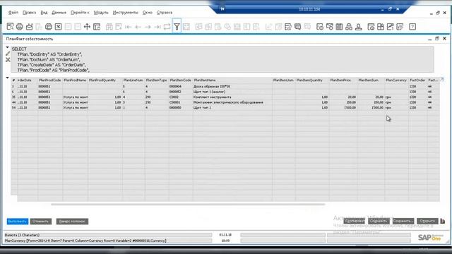Click the Print Preview toolbar icon
The image size is (452, 254).
click(x=10, y=27)
